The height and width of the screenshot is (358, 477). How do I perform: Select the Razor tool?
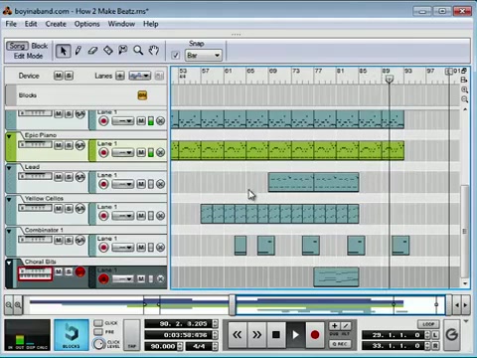108,51
